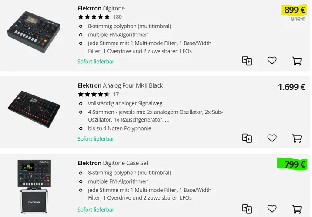Add Analog Four MKII Black to cart
This screenshot has width=312, height=217.
click(297, 138)
